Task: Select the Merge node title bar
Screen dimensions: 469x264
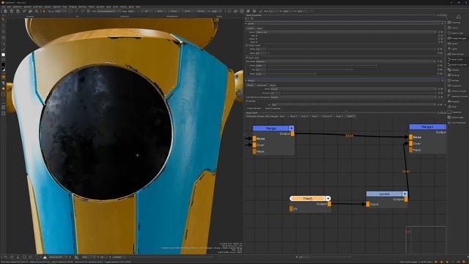Action: [x=271, y=128]
